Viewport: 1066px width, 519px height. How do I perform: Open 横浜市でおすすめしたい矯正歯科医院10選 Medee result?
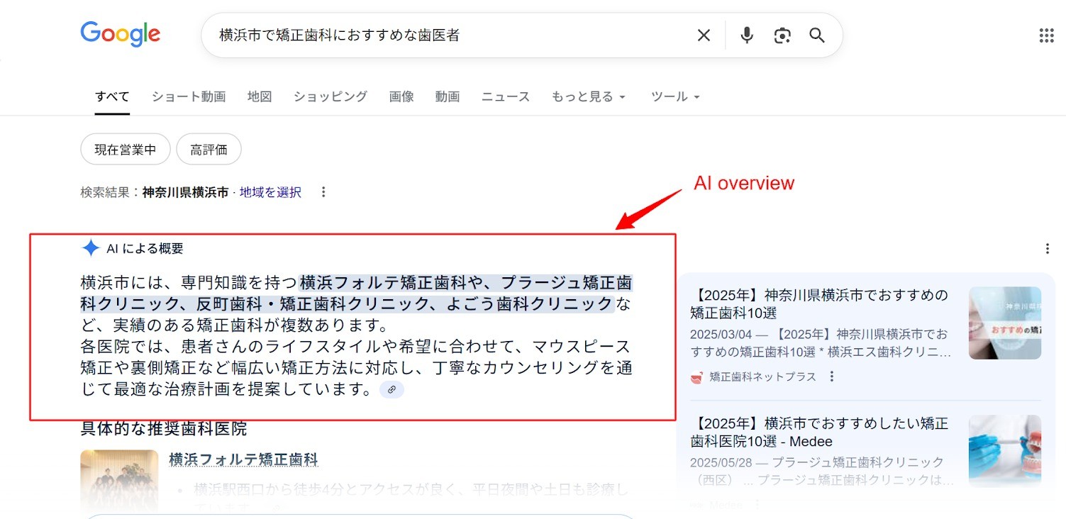(x=819, y=432)
